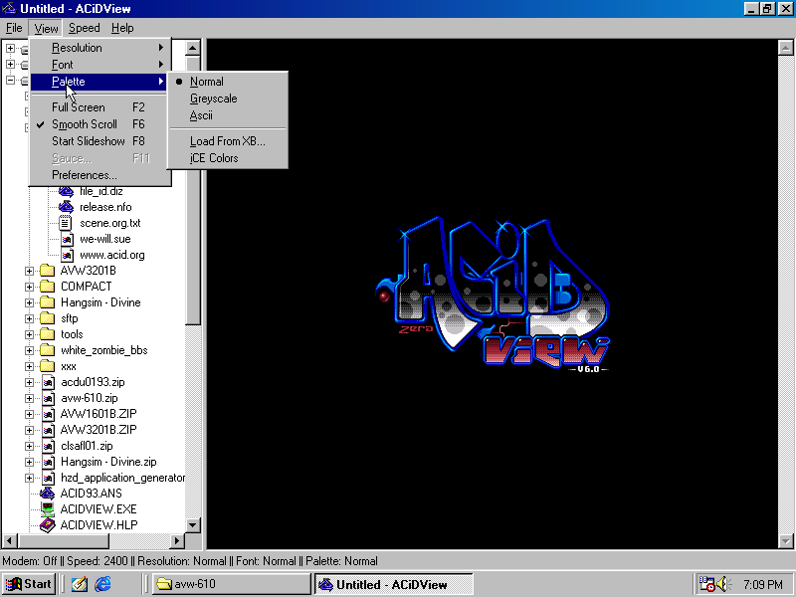This screenshot has width=796, height=597.
Task: Choose Preferences from the View menu
Action: [x=84, y=175]
